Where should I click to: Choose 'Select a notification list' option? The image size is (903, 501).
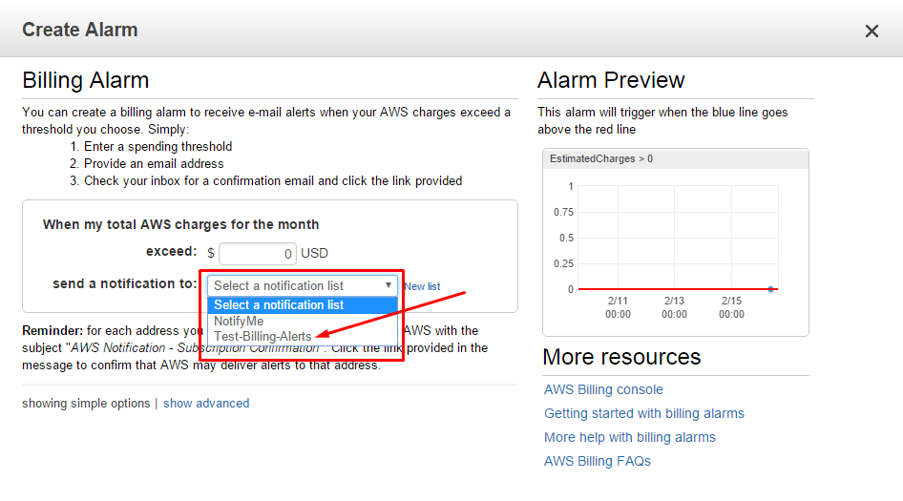click(x=303, y=304)
